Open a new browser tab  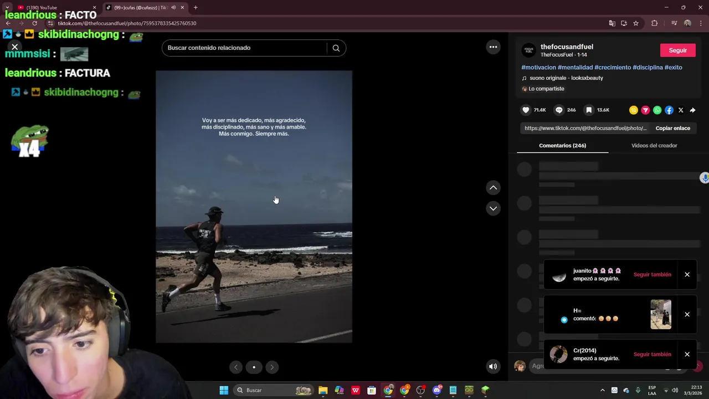point(196,7)
